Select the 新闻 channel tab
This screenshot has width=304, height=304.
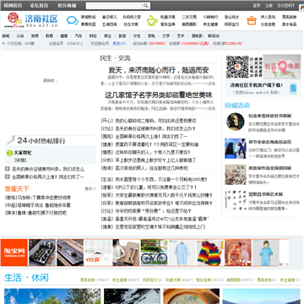6,36
